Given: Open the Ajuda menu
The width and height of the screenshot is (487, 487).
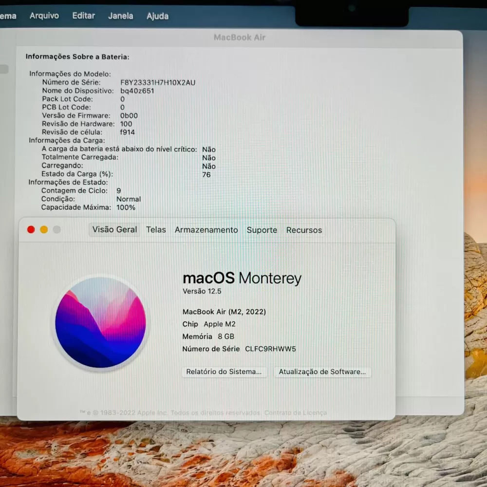Looking at the screenshot, I should (x=157, y=16).
